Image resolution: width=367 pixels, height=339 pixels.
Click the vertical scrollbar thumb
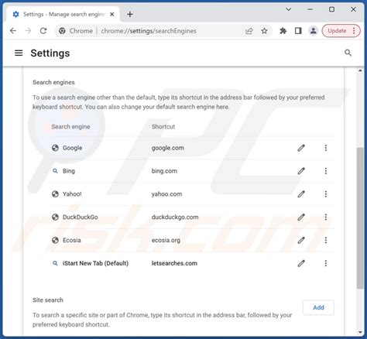(x=360, y=218)
